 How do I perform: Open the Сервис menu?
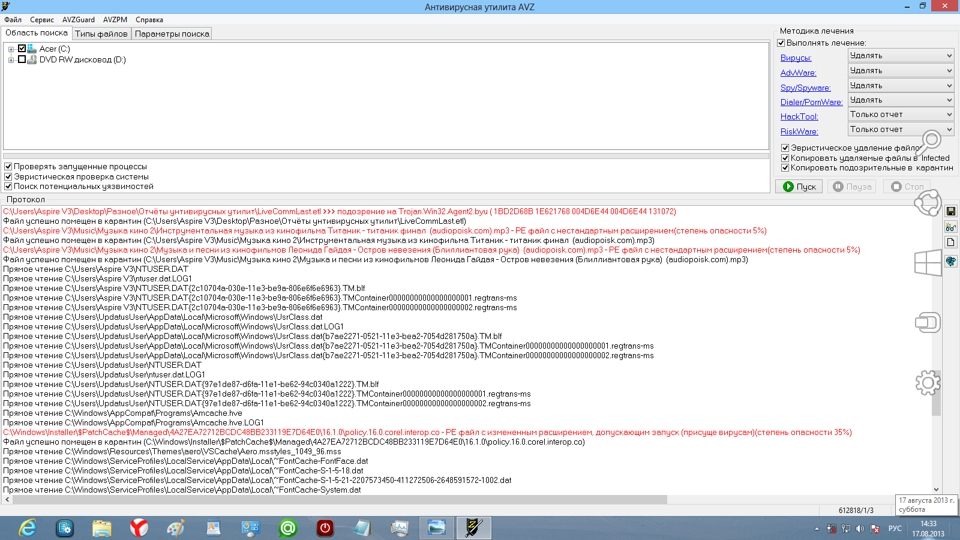[42, 20]
